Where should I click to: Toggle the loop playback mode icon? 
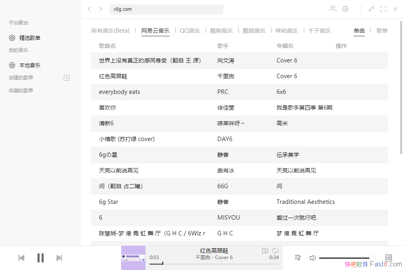coord(275,251)
